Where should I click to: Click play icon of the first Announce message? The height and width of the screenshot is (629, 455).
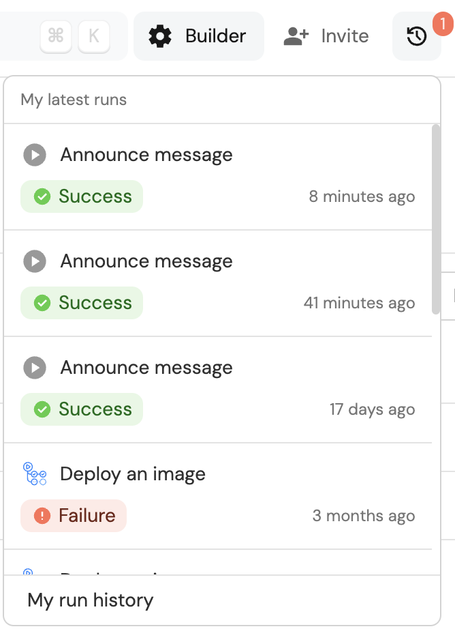[35, 155]
